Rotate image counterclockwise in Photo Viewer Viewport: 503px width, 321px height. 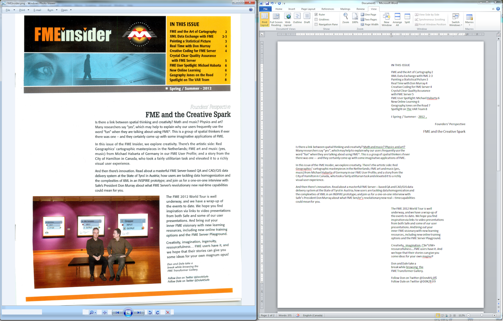150,312
